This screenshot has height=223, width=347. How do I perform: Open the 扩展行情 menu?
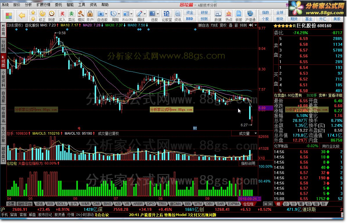click(x=43, y=5)
